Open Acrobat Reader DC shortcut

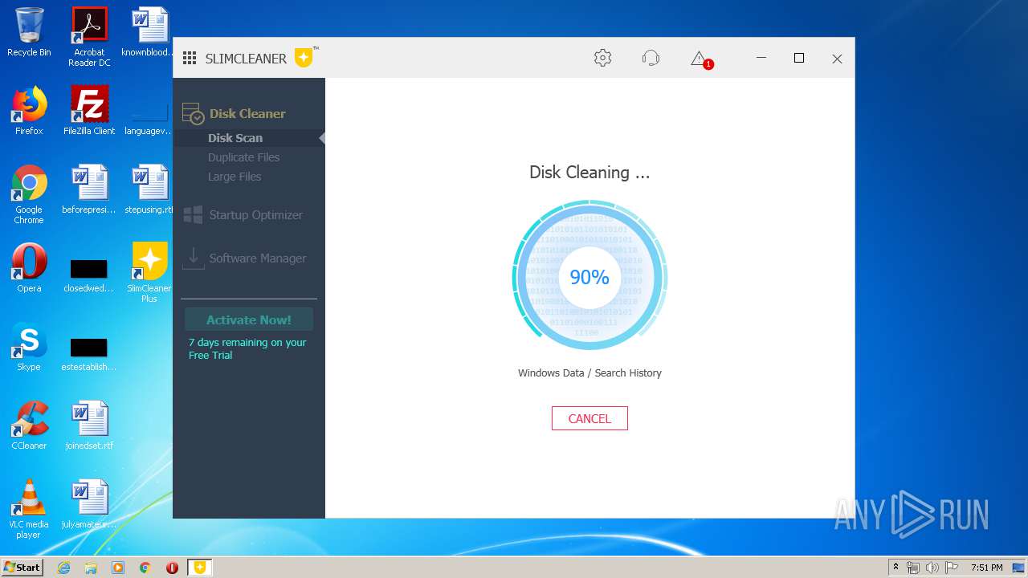tap(89, 37)
